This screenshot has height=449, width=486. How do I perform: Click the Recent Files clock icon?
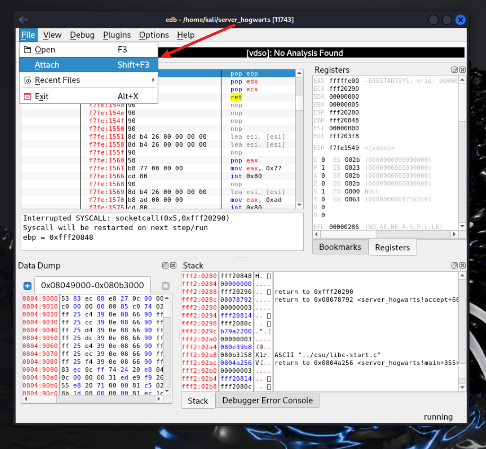point(27,80)
